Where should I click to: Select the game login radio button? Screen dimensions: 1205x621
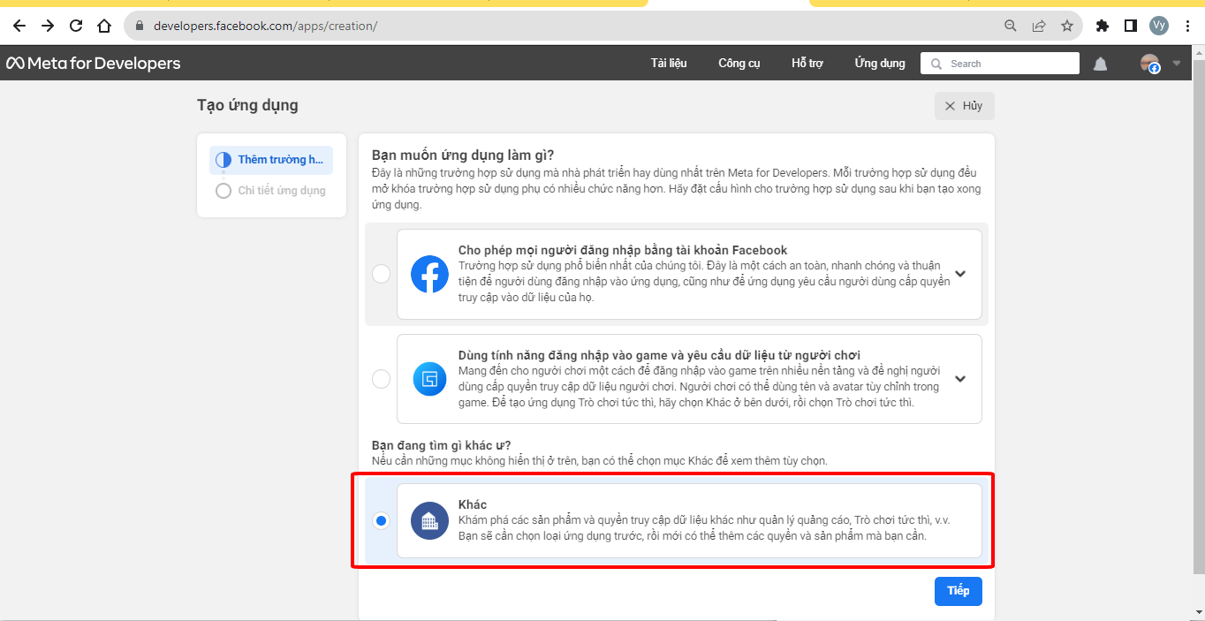click(x=381, y=379)
